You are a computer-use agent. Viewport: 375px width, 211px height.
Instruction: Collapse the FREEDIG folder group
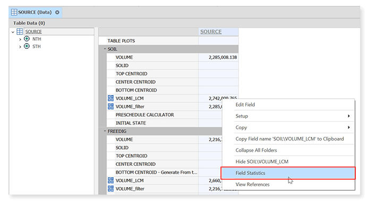click(105, 131)
